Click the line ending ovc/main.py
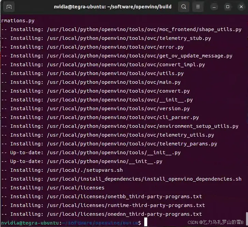 [x=91, y=82]
